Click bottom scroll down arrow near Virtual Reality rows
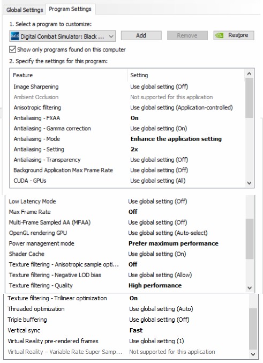 pyautogui.click(x=253, y=354)
